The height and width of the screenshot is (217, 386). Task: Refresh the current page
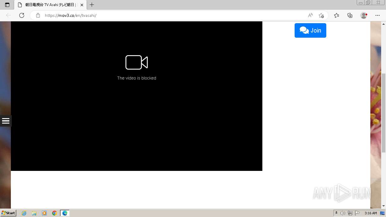coord(22,15)
